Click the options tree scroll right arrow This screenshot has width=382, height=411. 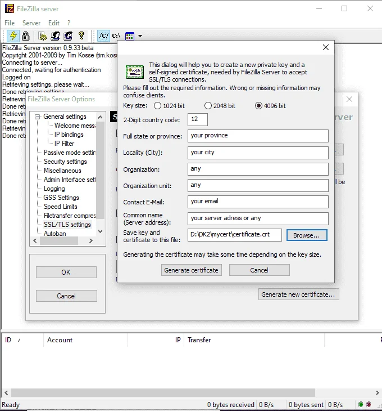point(91,240)
